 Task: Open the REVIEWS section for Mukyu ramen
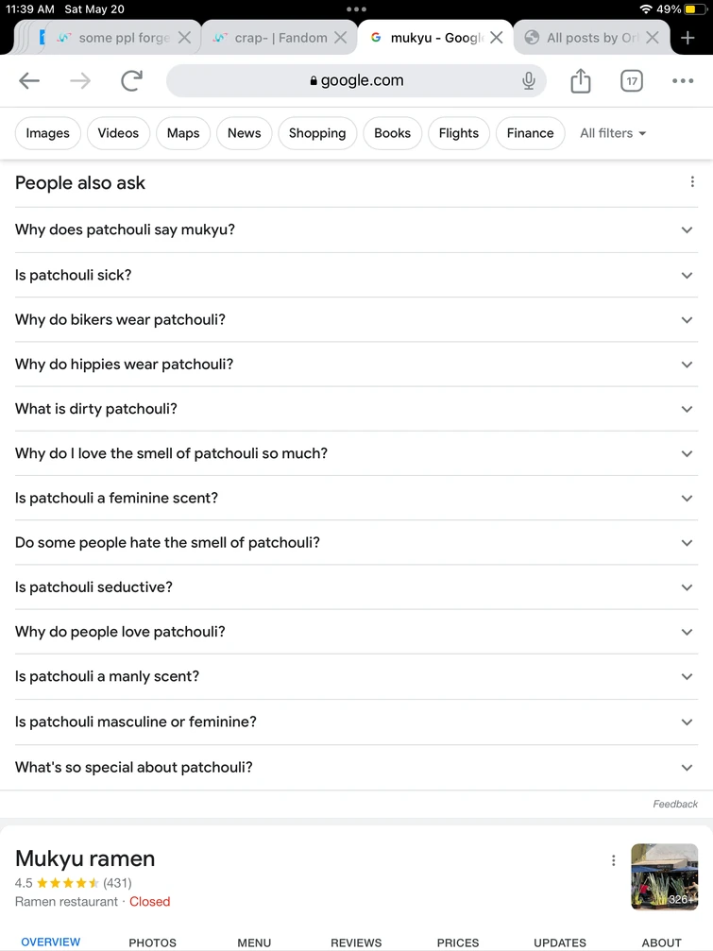[355, 942]
